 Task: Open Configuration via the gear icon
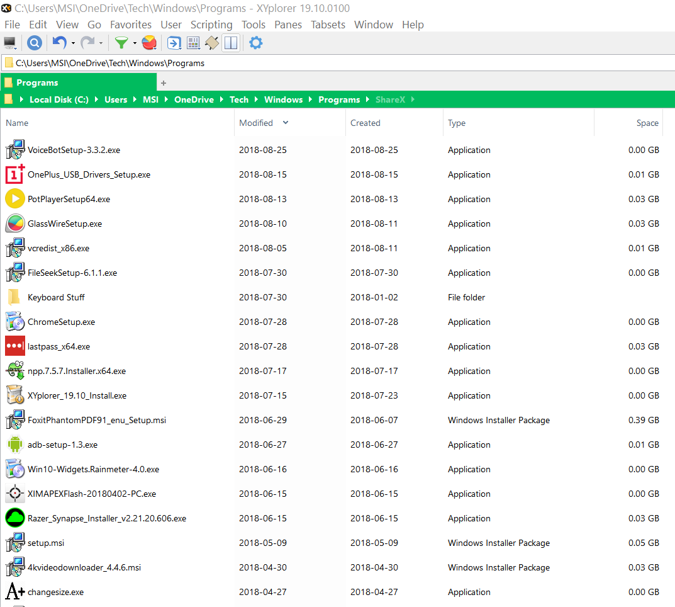pyautogui.click(x=255, y=43)
